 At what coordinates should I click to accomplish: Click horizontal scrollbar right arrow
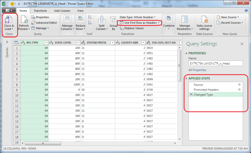(x=175, y=143)
